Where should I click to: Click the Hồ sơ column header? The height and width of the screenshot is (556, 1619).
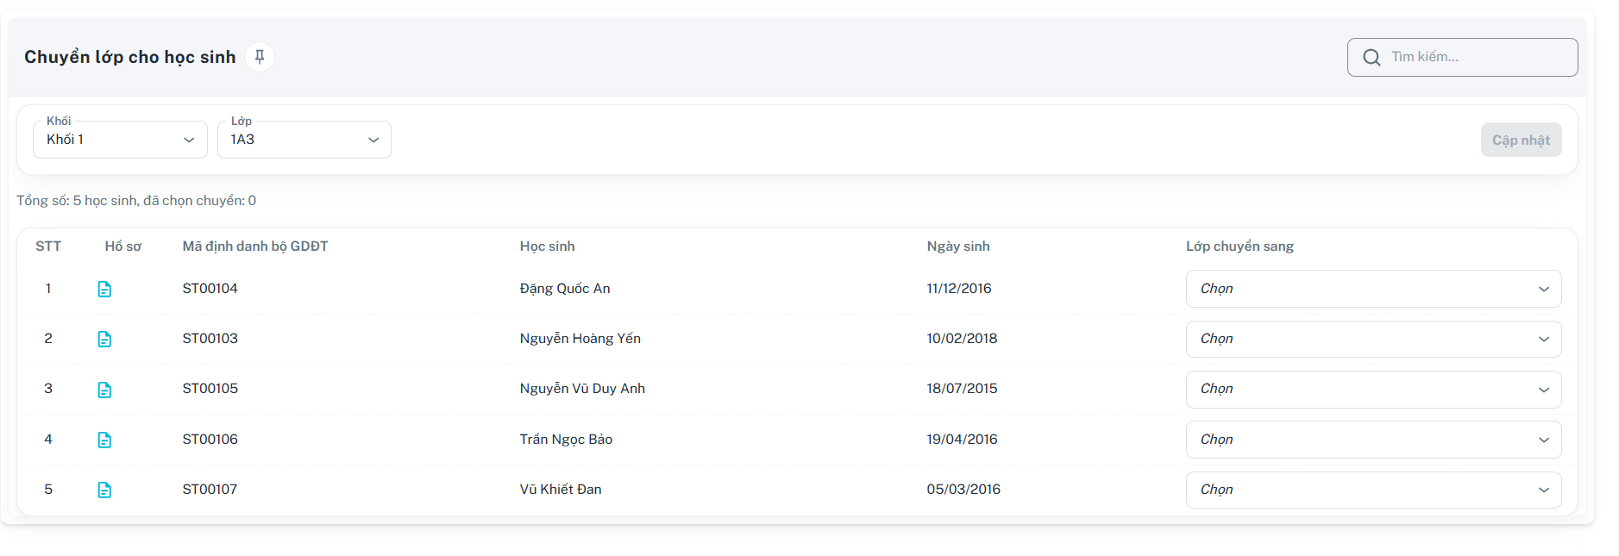[123, 247]
